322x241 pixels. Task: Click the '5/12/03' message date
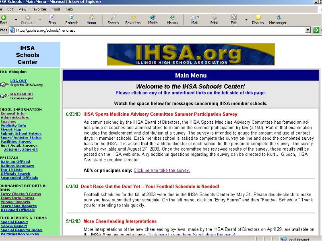pyautogui.click(x=73, y=221)
